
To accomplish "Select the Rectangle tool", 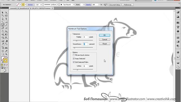I will (6, 22).
